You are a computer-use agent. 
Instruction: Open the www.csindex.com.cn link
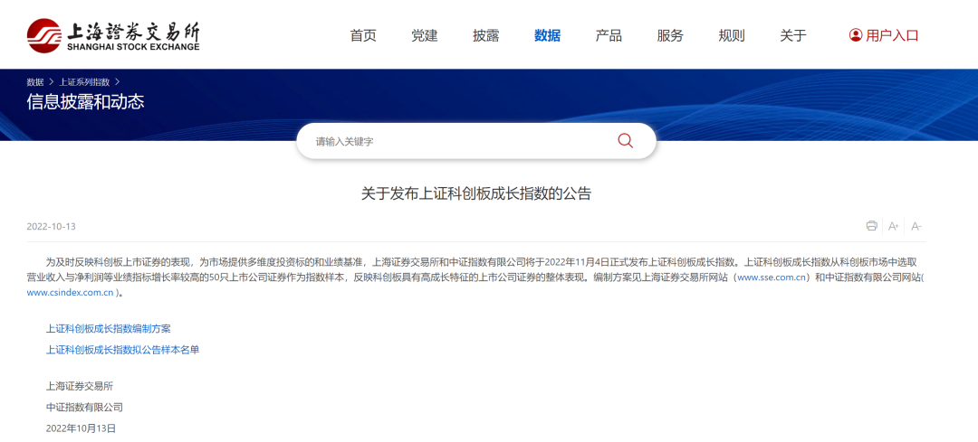click(70, 293)
